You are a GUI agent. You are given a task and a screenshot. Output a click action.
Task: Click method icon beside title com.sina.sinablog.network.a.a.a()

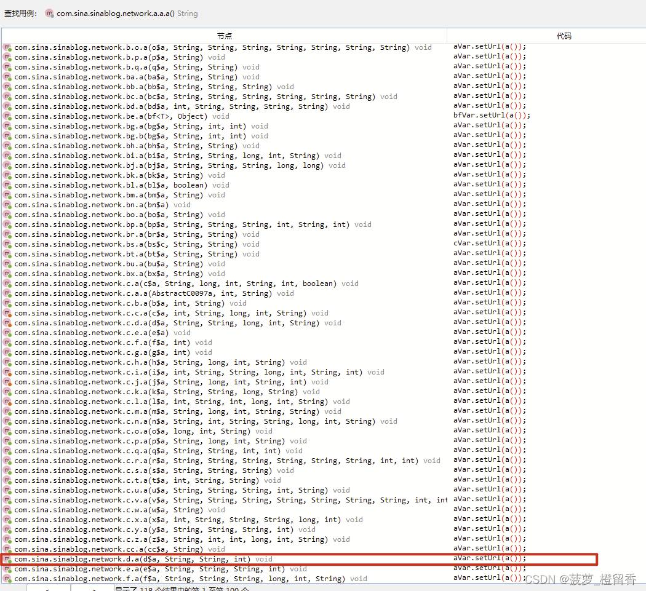coord(49,14)
